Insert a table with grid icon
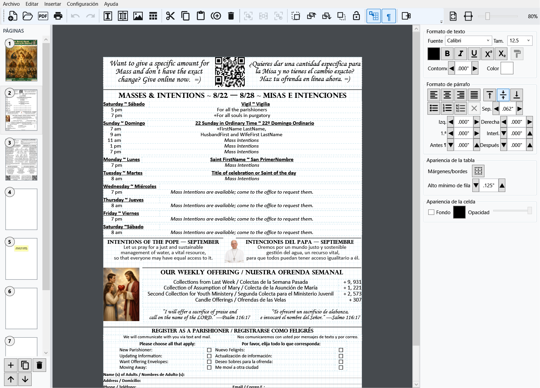The width and height of the screenshot is (540, 388). click(153, 16)
